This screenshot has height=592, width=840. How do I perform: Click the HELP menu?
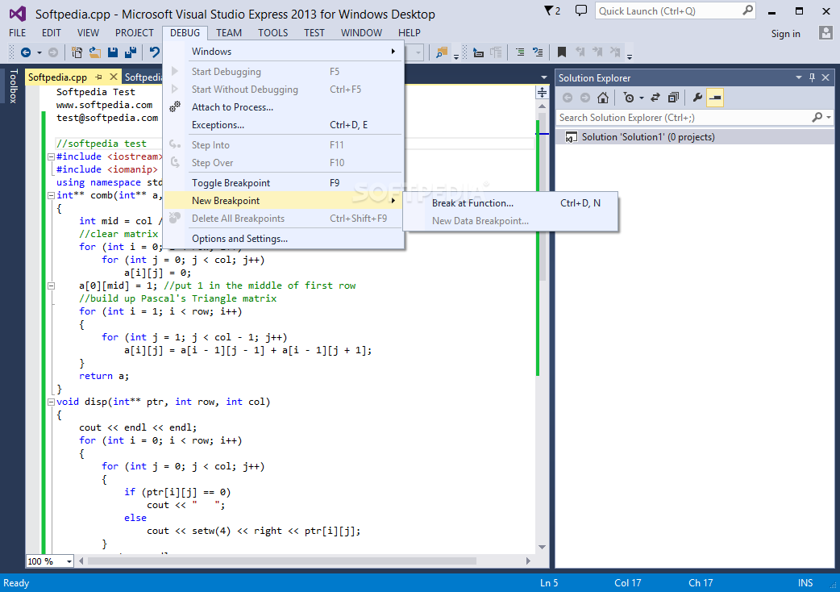click(x=410, y=33)
